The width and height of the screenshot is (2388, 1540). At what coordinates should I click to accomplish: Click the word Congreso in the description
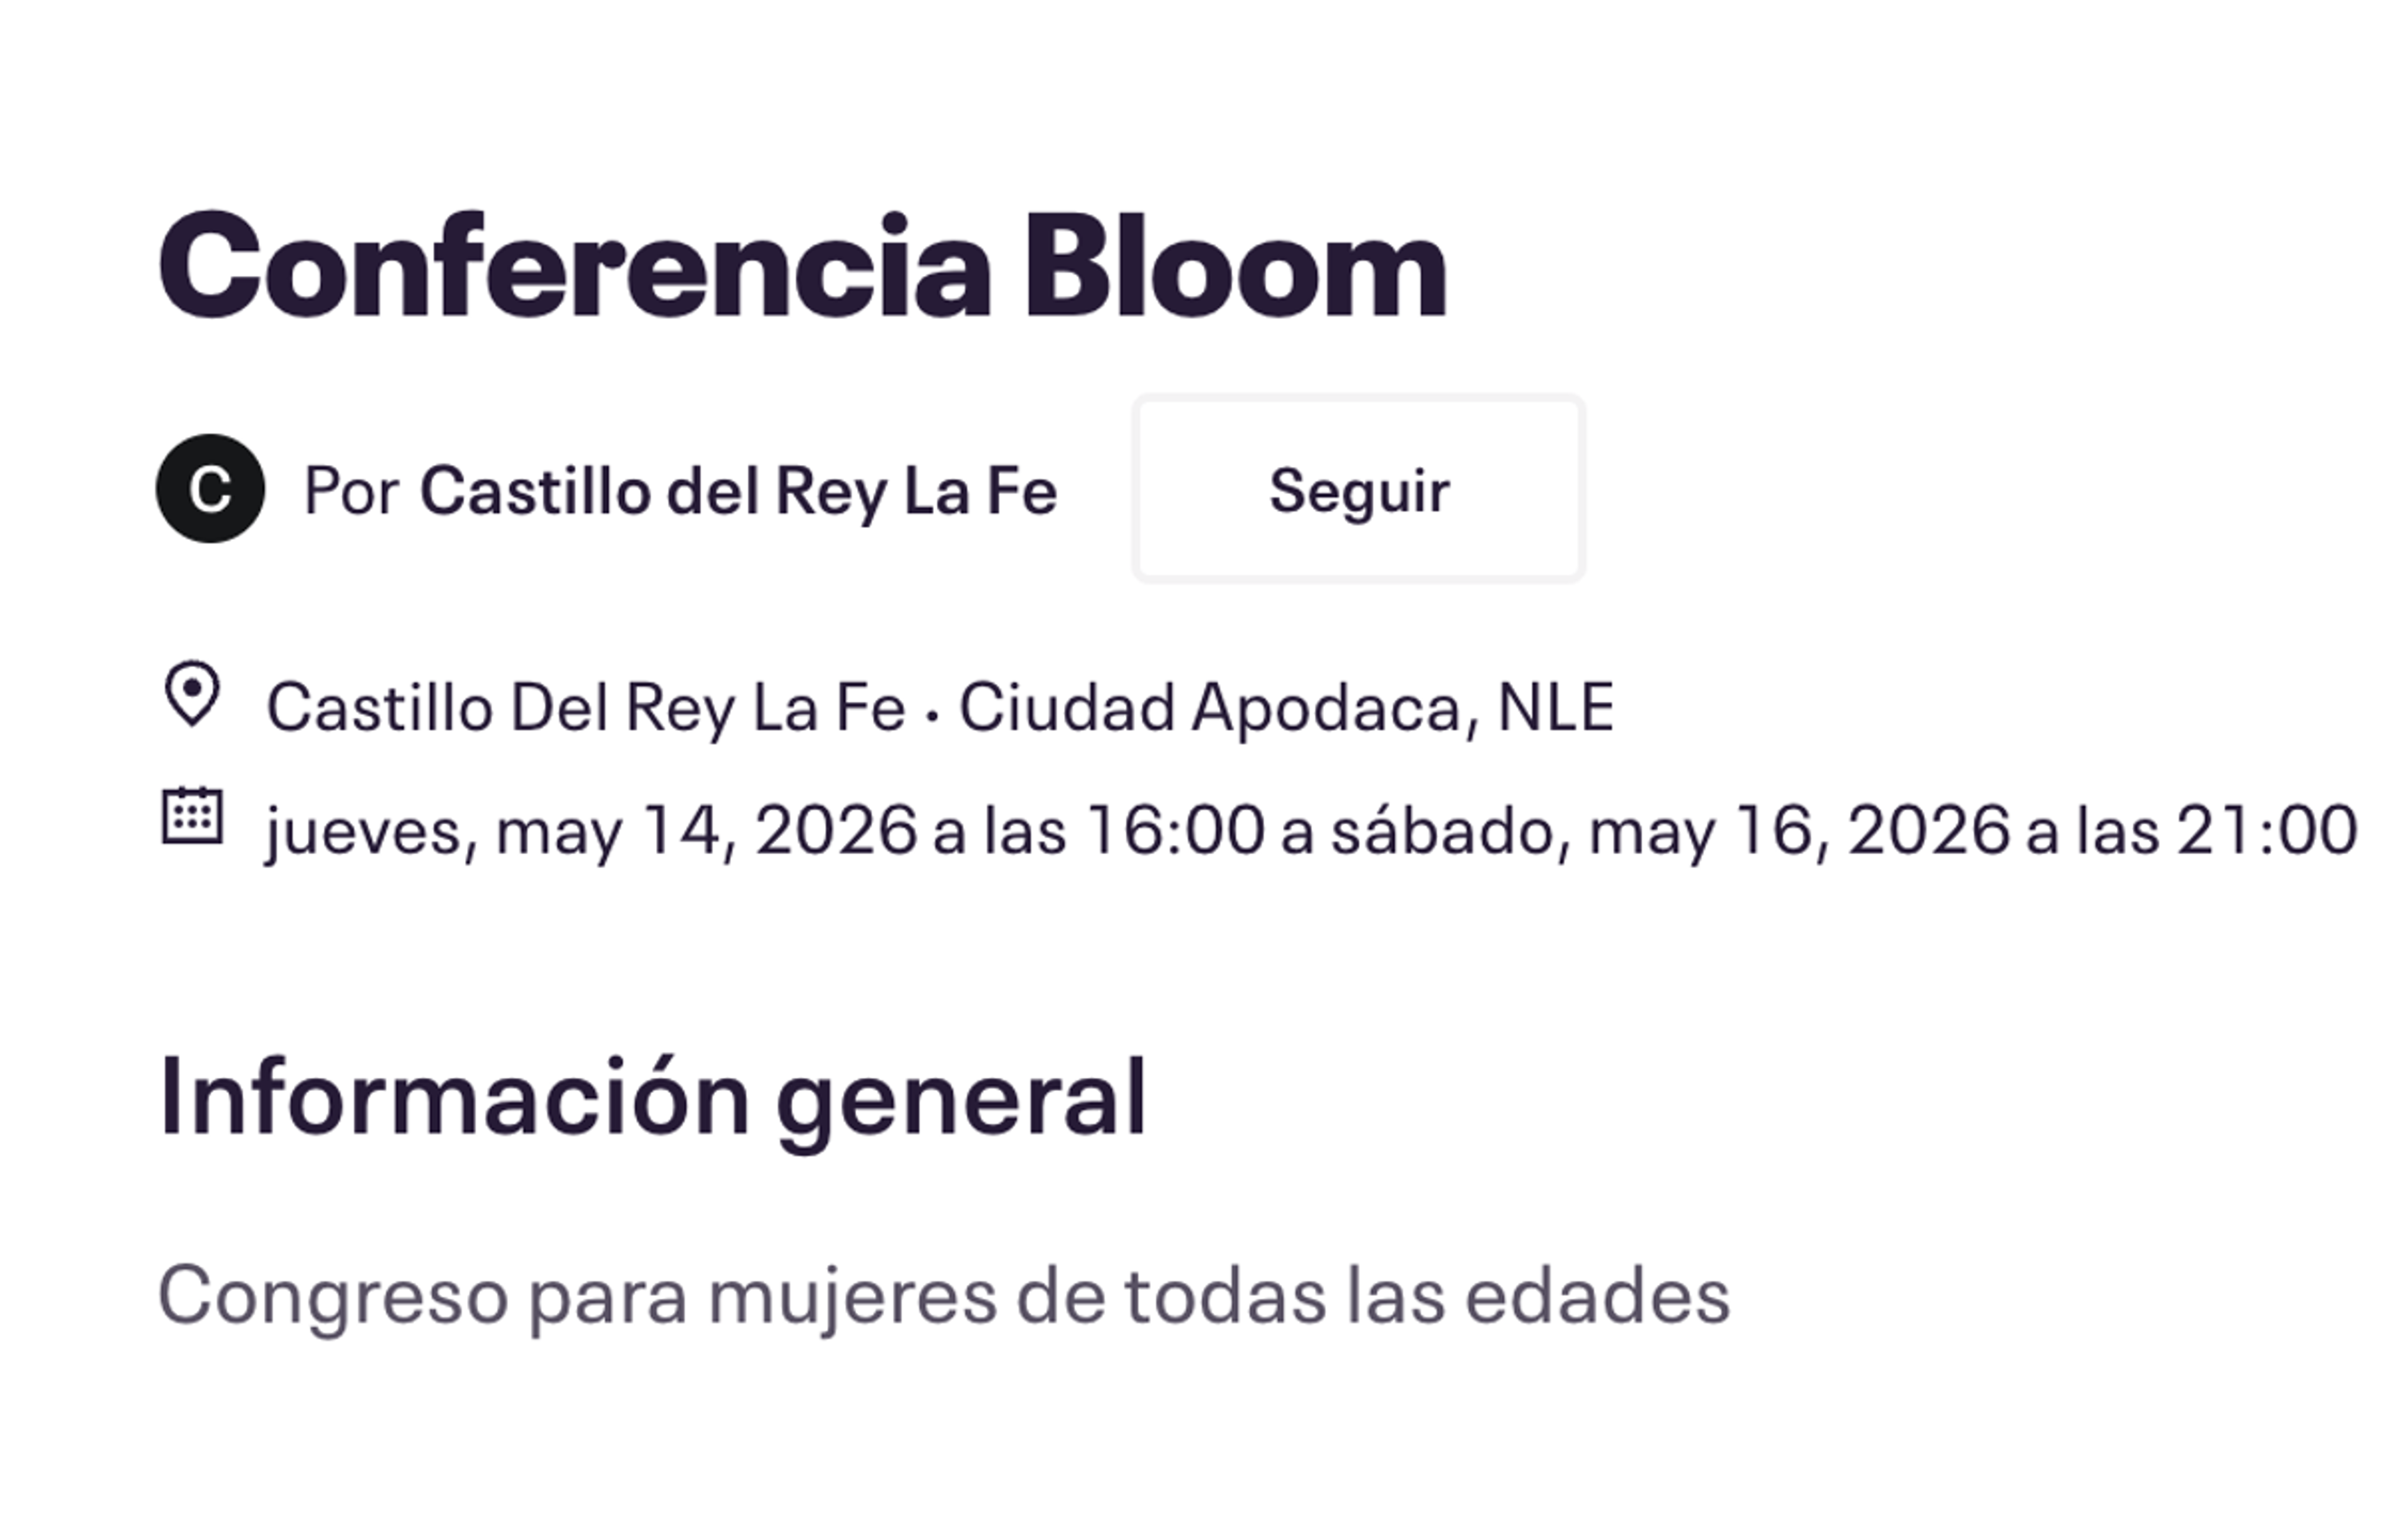(334, 1296)
